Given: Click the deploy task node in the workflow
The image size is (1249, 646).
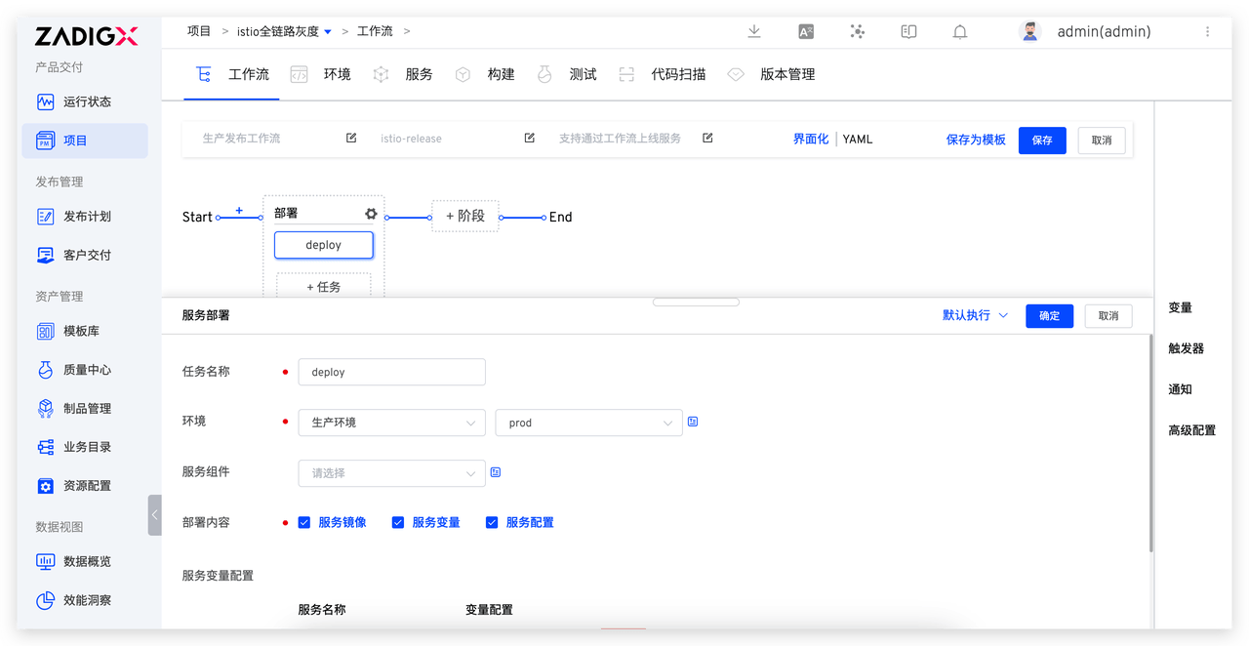Looking at the screenshot, I should pyautogui.click(x=323, y=245).
